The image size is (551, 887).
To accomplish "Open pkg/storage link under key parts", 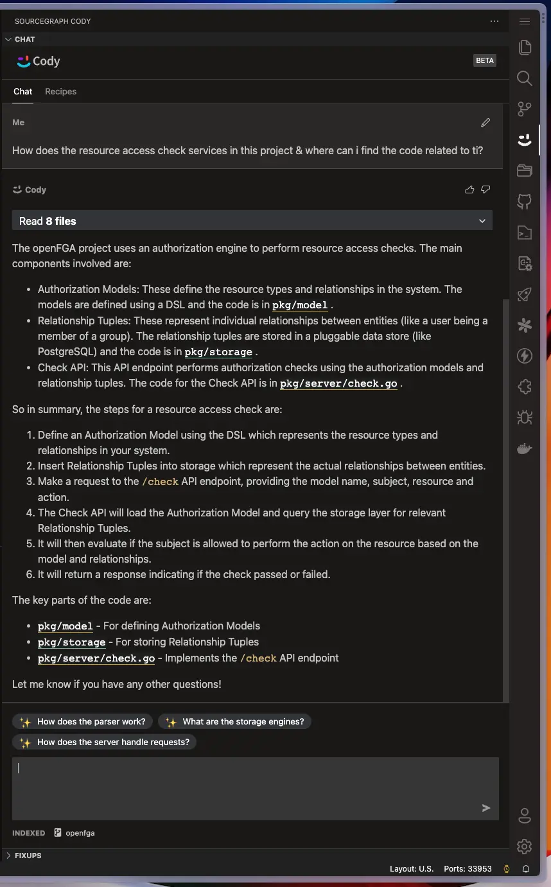I will (x=72, y=642).
